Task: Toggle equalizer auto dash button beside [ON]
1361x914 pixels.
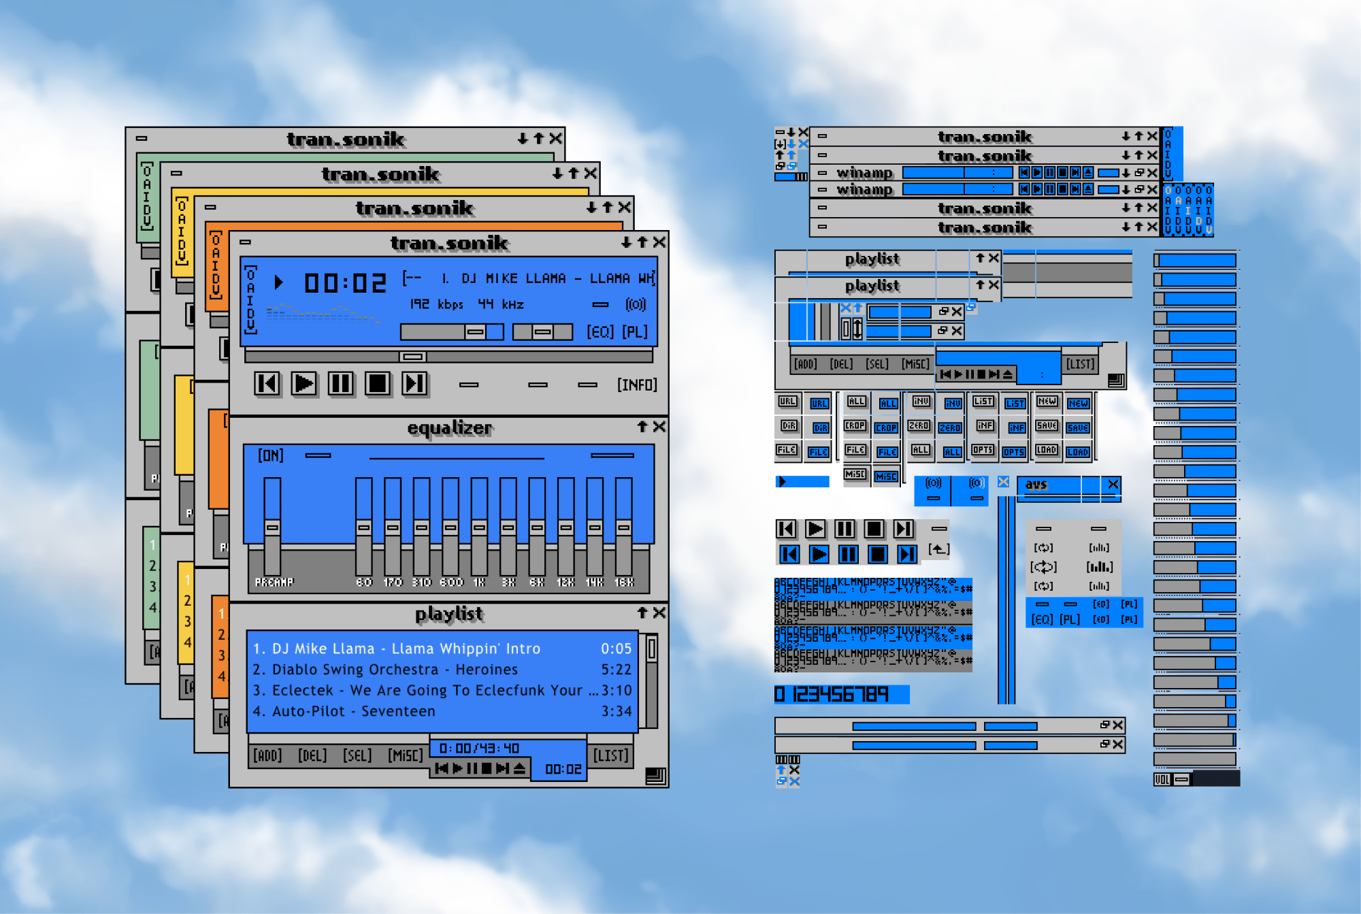Action: coord(318,455)
